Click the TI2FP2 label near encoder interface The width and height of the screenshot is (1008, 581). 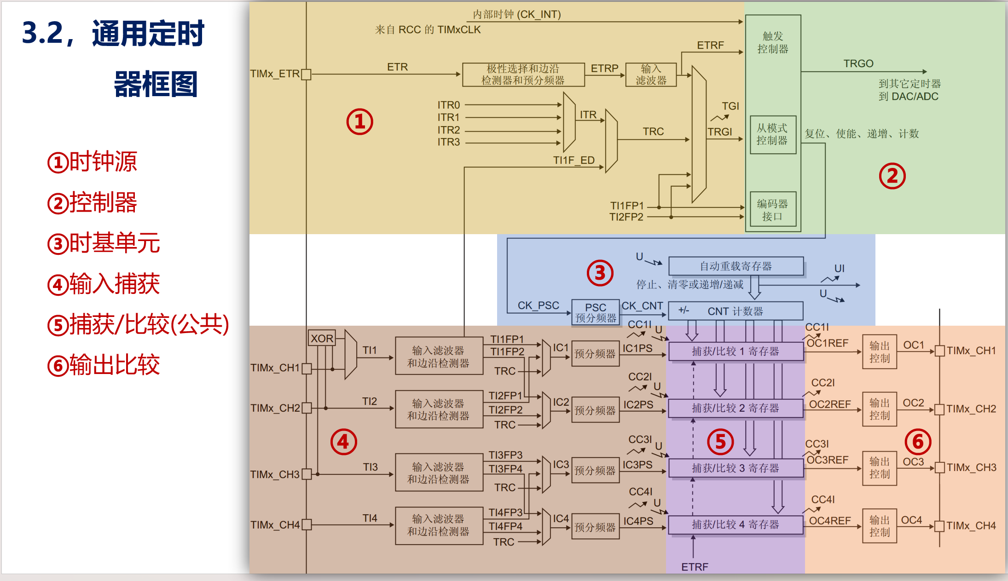626,217
